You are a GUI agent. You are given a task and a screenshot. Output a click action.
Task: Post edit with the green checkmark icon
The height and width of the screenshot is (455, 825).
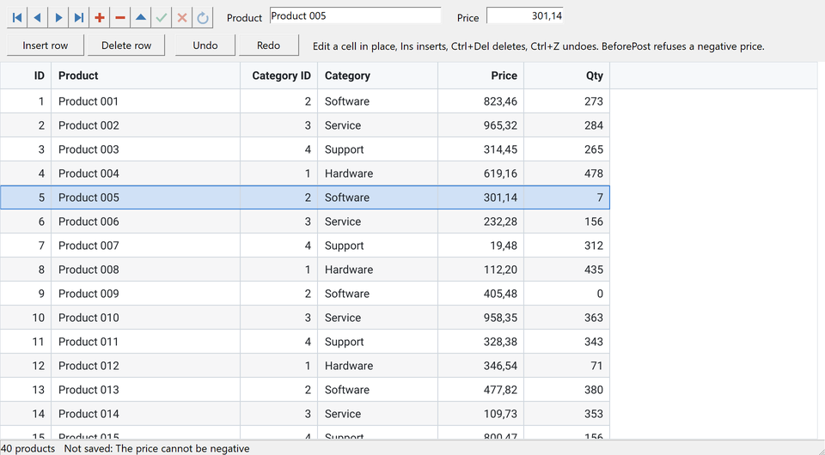tap(162, 18)
